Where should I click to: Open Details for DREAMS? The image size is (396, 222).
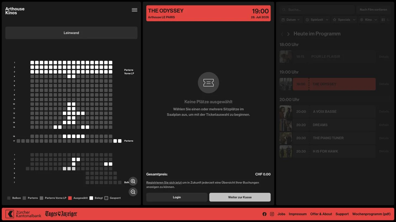[x=384, y=125]
